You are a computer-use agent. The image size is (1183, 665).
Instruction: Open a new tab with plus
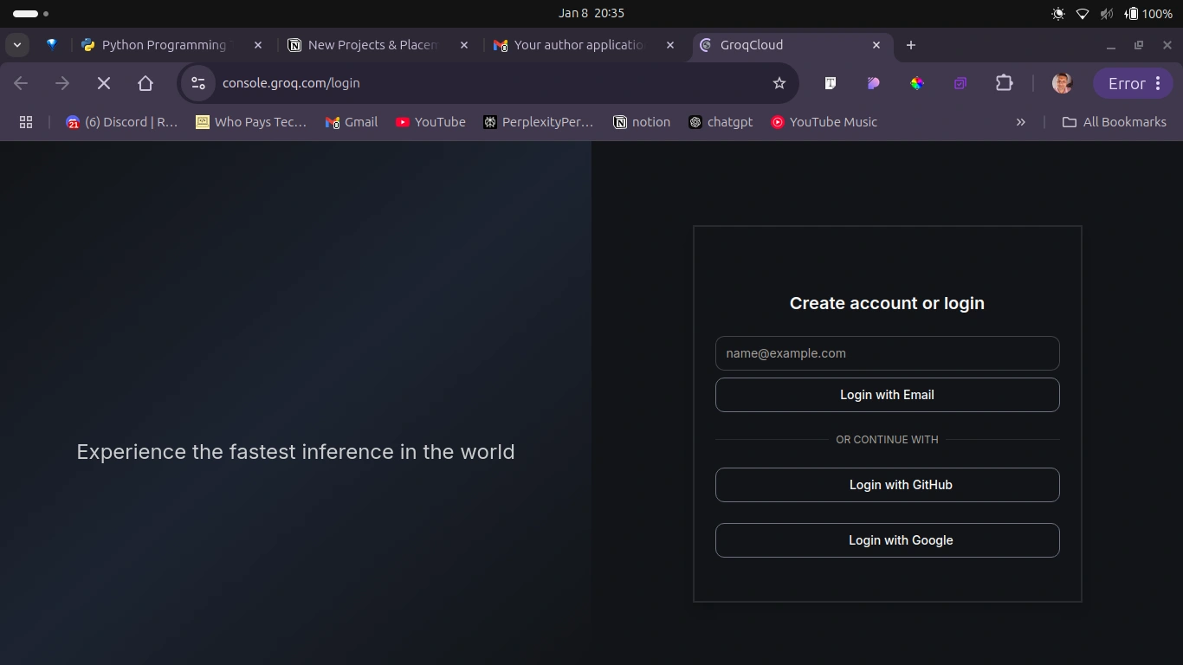point(911,45)
